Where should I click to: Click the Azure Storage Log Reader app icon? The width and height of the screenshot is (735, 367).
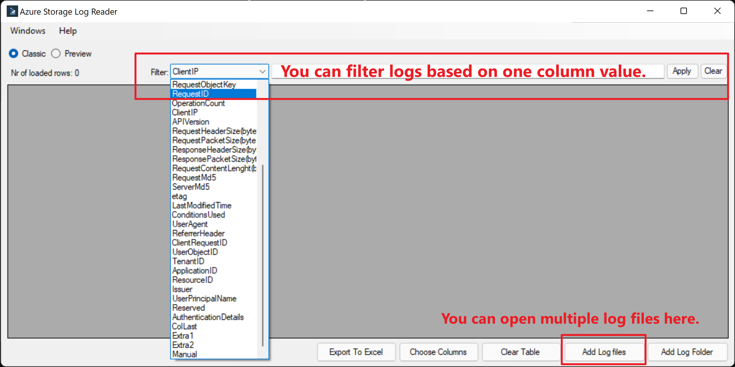(x=12, y=11)
